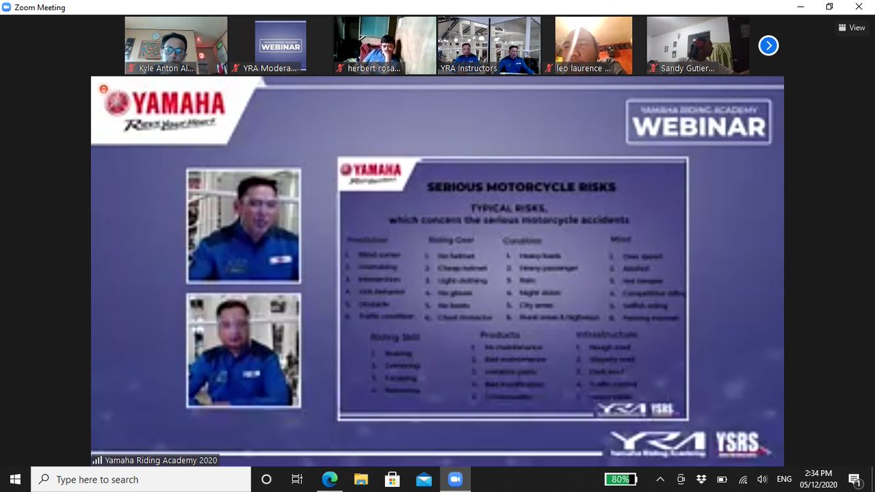Show next participants with blue arrow
The image size is (875, 492).
point(769,45)
